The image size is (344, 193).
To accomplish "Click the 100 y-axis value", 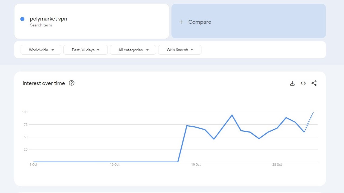I will (x=25, y=112).
